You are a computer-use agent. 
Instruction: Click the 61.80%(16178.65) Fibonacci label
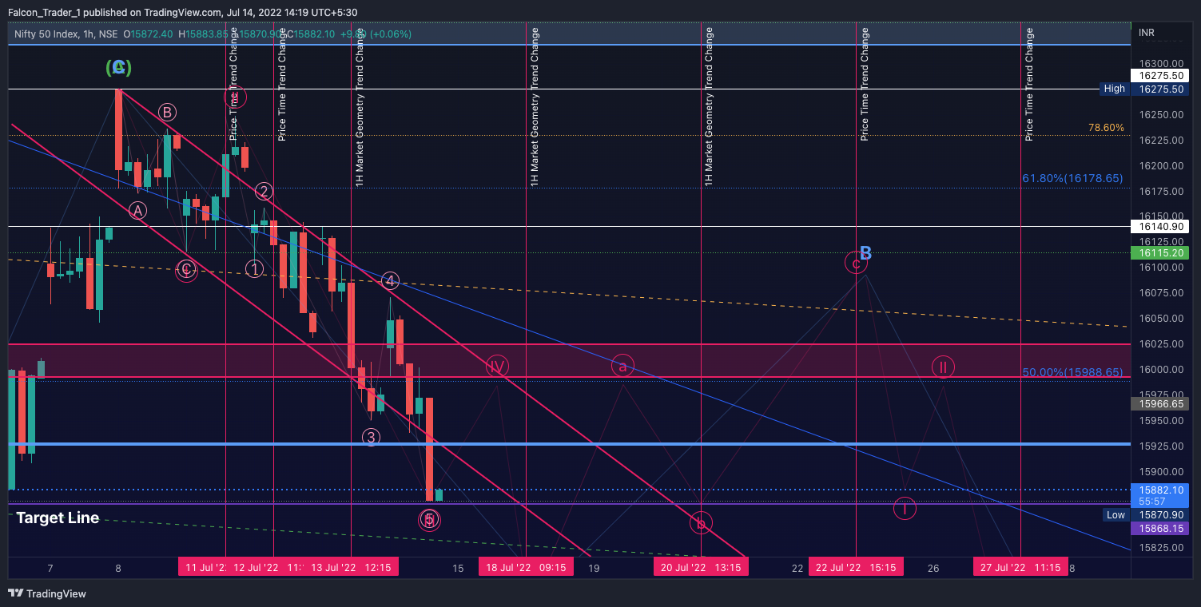click(x=1072, y=179)
